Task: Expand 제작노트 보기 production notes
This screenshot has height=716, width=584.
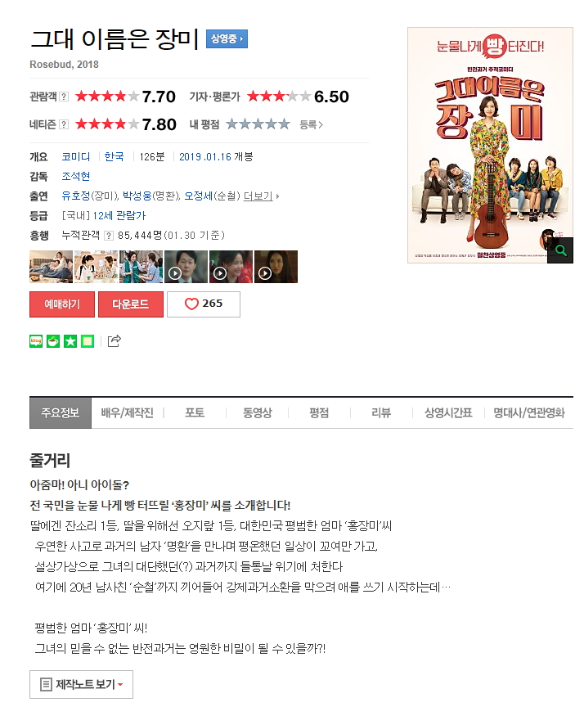Action: 81,684
